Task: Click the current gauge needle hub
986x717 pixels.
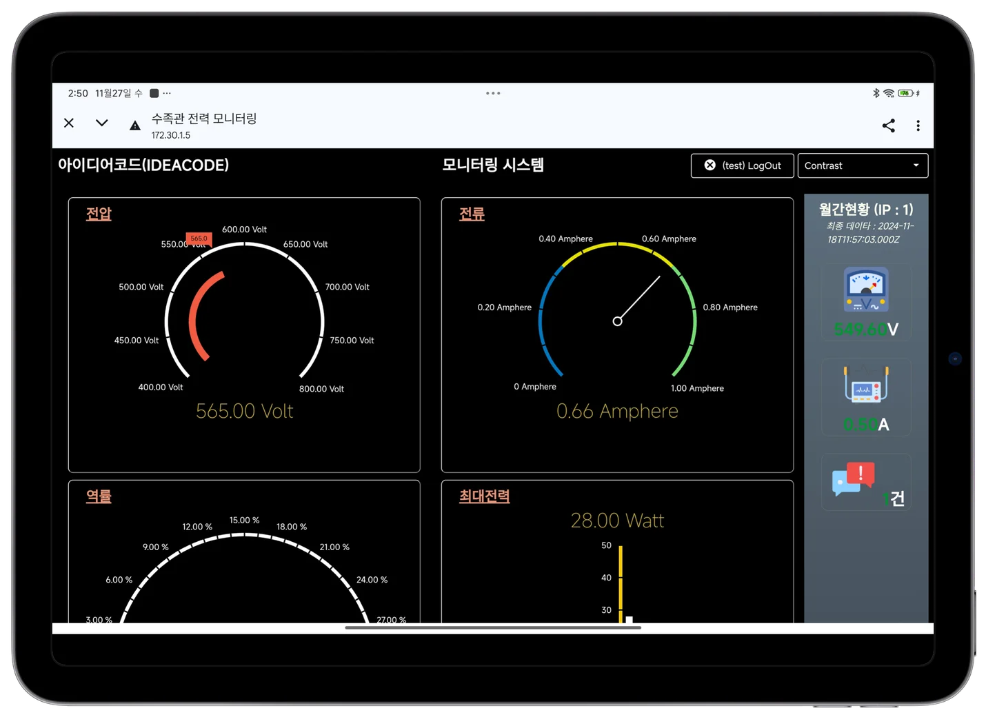Action: [x=617, y=321]
